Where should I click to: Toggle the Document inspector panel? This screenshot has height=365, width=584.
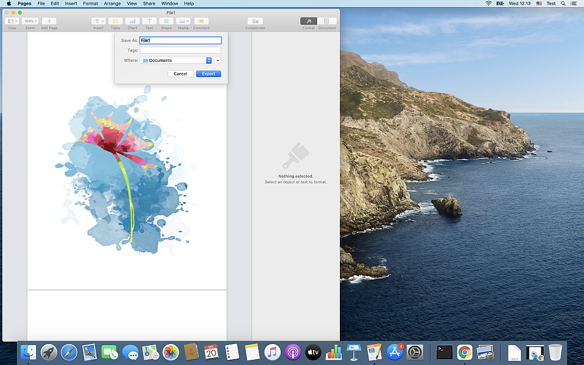point(326,21)
